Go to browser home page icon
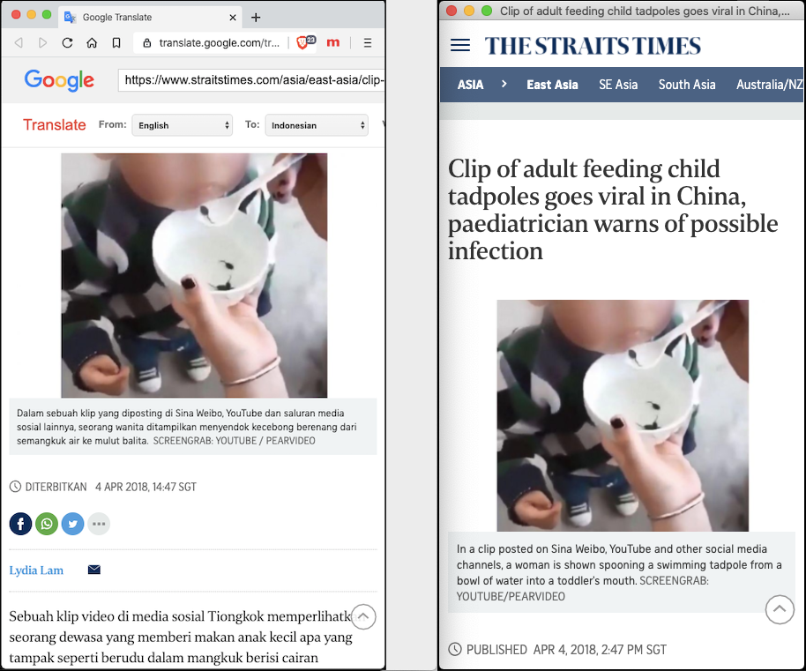806x671 pixels. (x=92, y=42)
